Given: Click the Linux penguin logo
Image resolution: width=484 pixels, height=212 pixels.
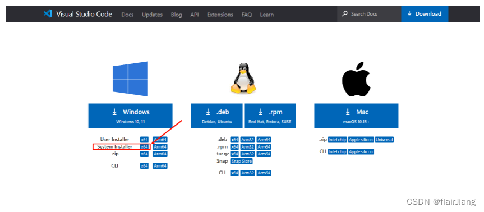Looking at the screenshot, I should pyautogui.click(x=243, y=78).
